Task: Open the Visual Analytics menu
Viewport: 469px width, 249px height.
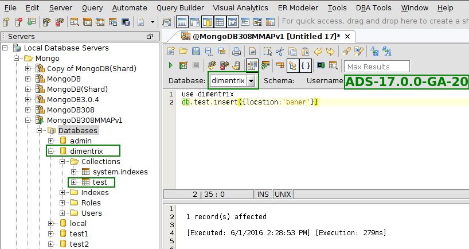Action: coord(240,8)
